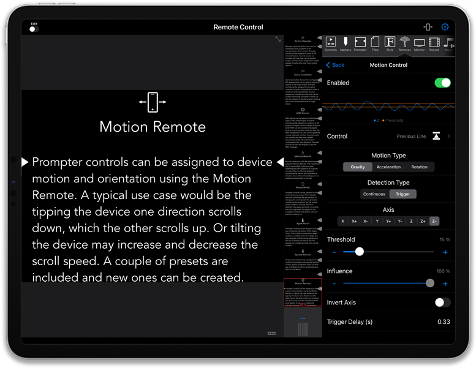Select the Y- axis option
476x368 pixels.
click(x=400, y=221)
